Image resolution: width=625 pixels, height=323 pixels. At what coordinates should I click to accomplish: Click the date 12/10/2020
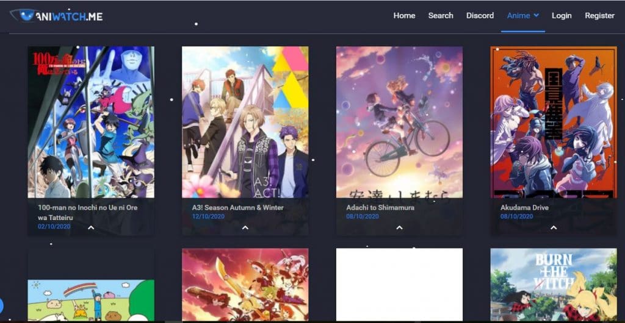coord(209,216)
